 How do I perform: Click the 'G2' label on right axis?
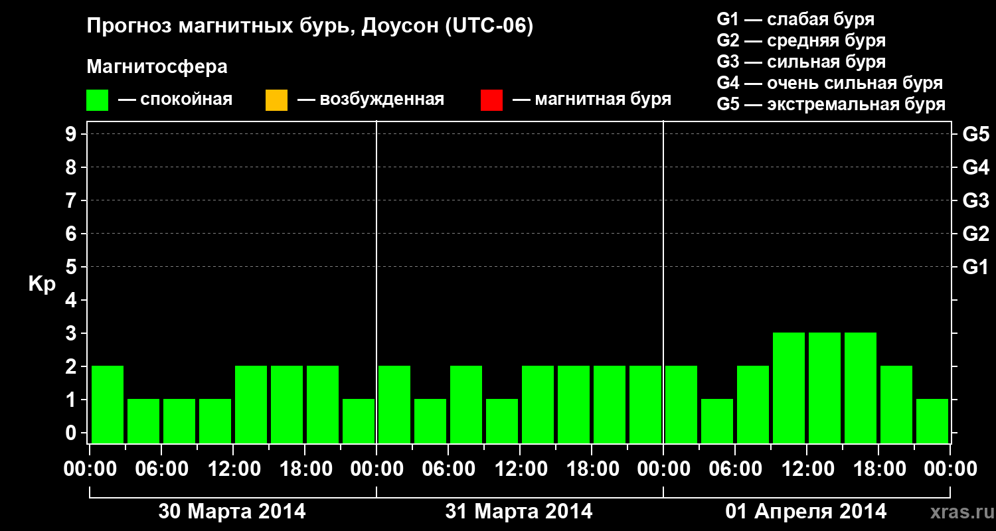[x=976, y=234]
